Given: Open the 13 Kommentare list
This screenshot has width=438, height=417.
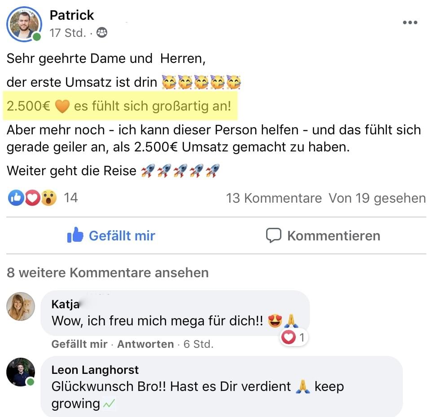Looking at the screenshot, I should 274,198.
